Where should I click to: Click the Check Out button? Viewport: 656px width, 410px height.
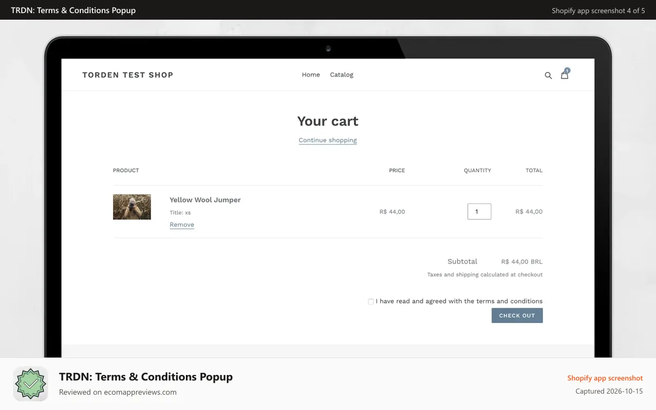(517, 315)
